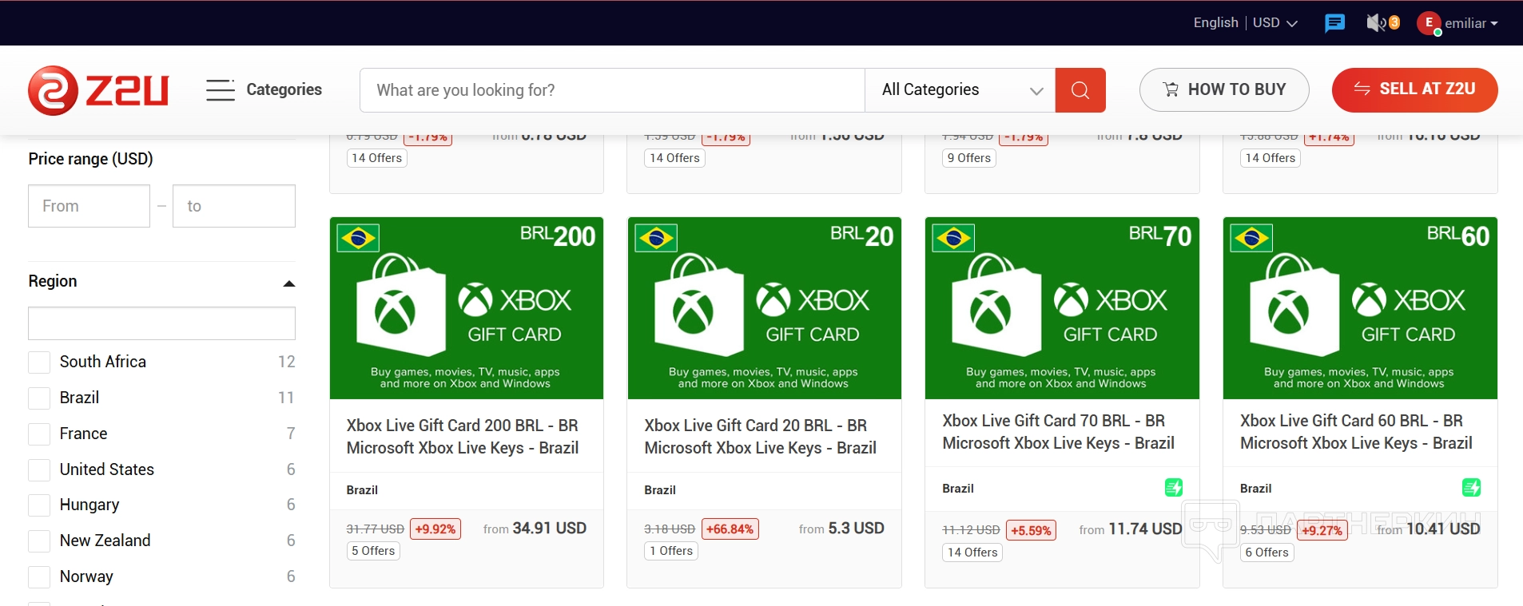Click the HOW TO BUY button
Screen dimensions: 1523x606
click(1223, 90)
